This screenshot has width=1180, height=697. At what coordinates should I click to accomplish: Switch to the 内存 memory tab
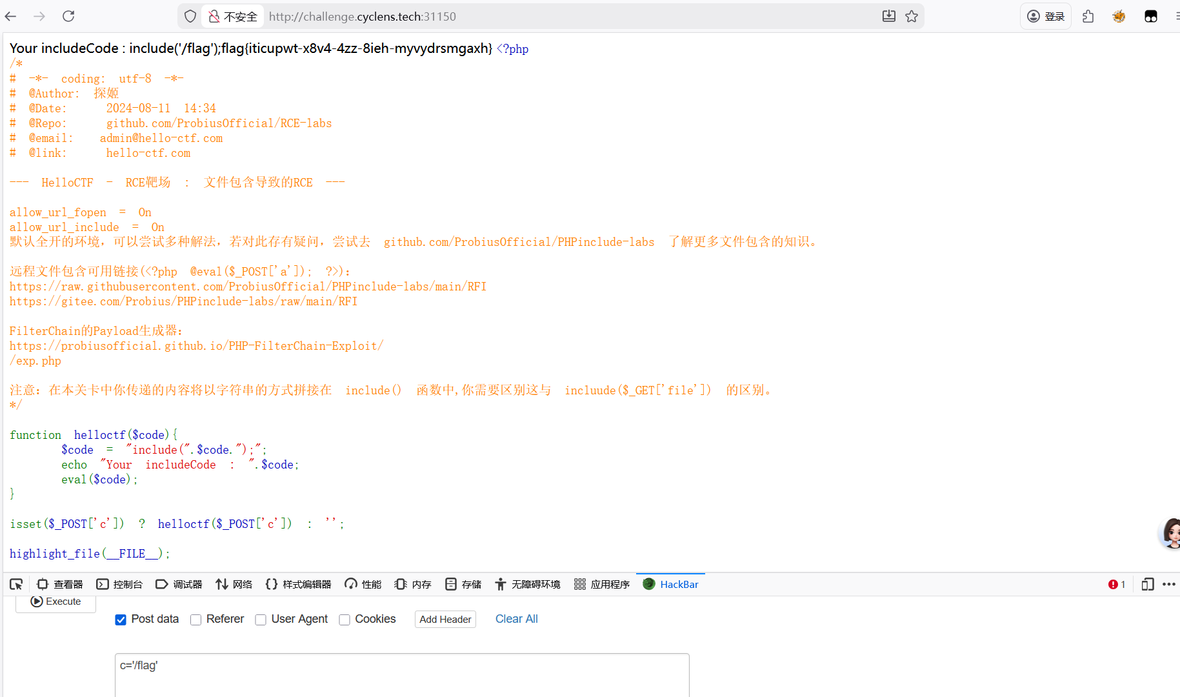(x=413, y=584)
